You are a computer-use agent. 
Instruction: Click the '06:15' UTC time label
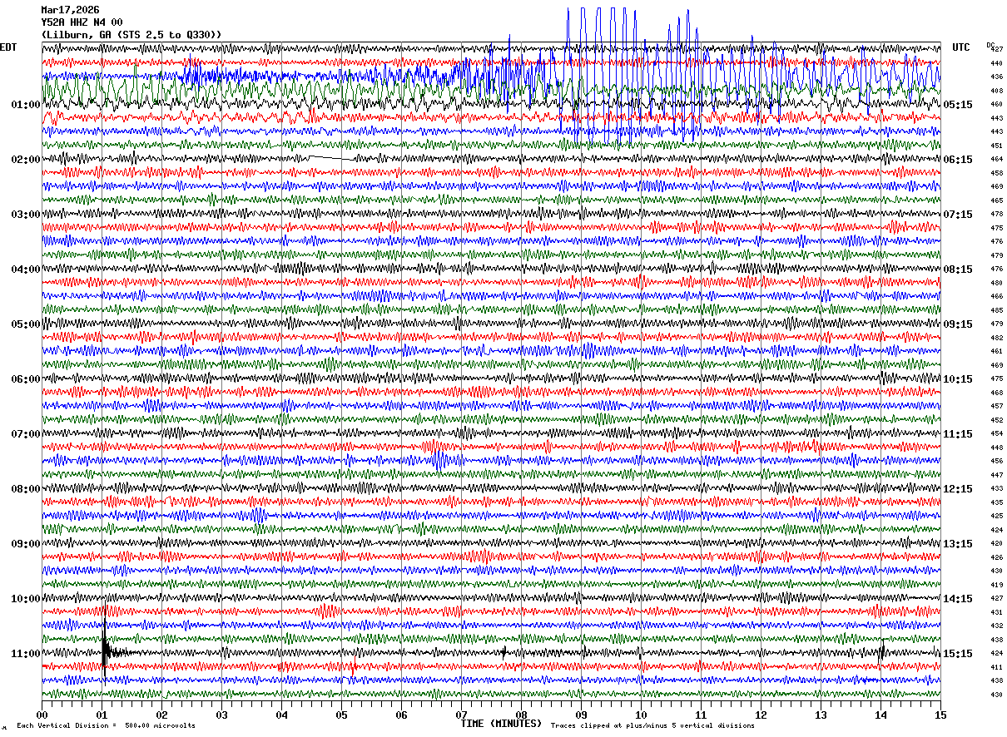tap(958, 160)
